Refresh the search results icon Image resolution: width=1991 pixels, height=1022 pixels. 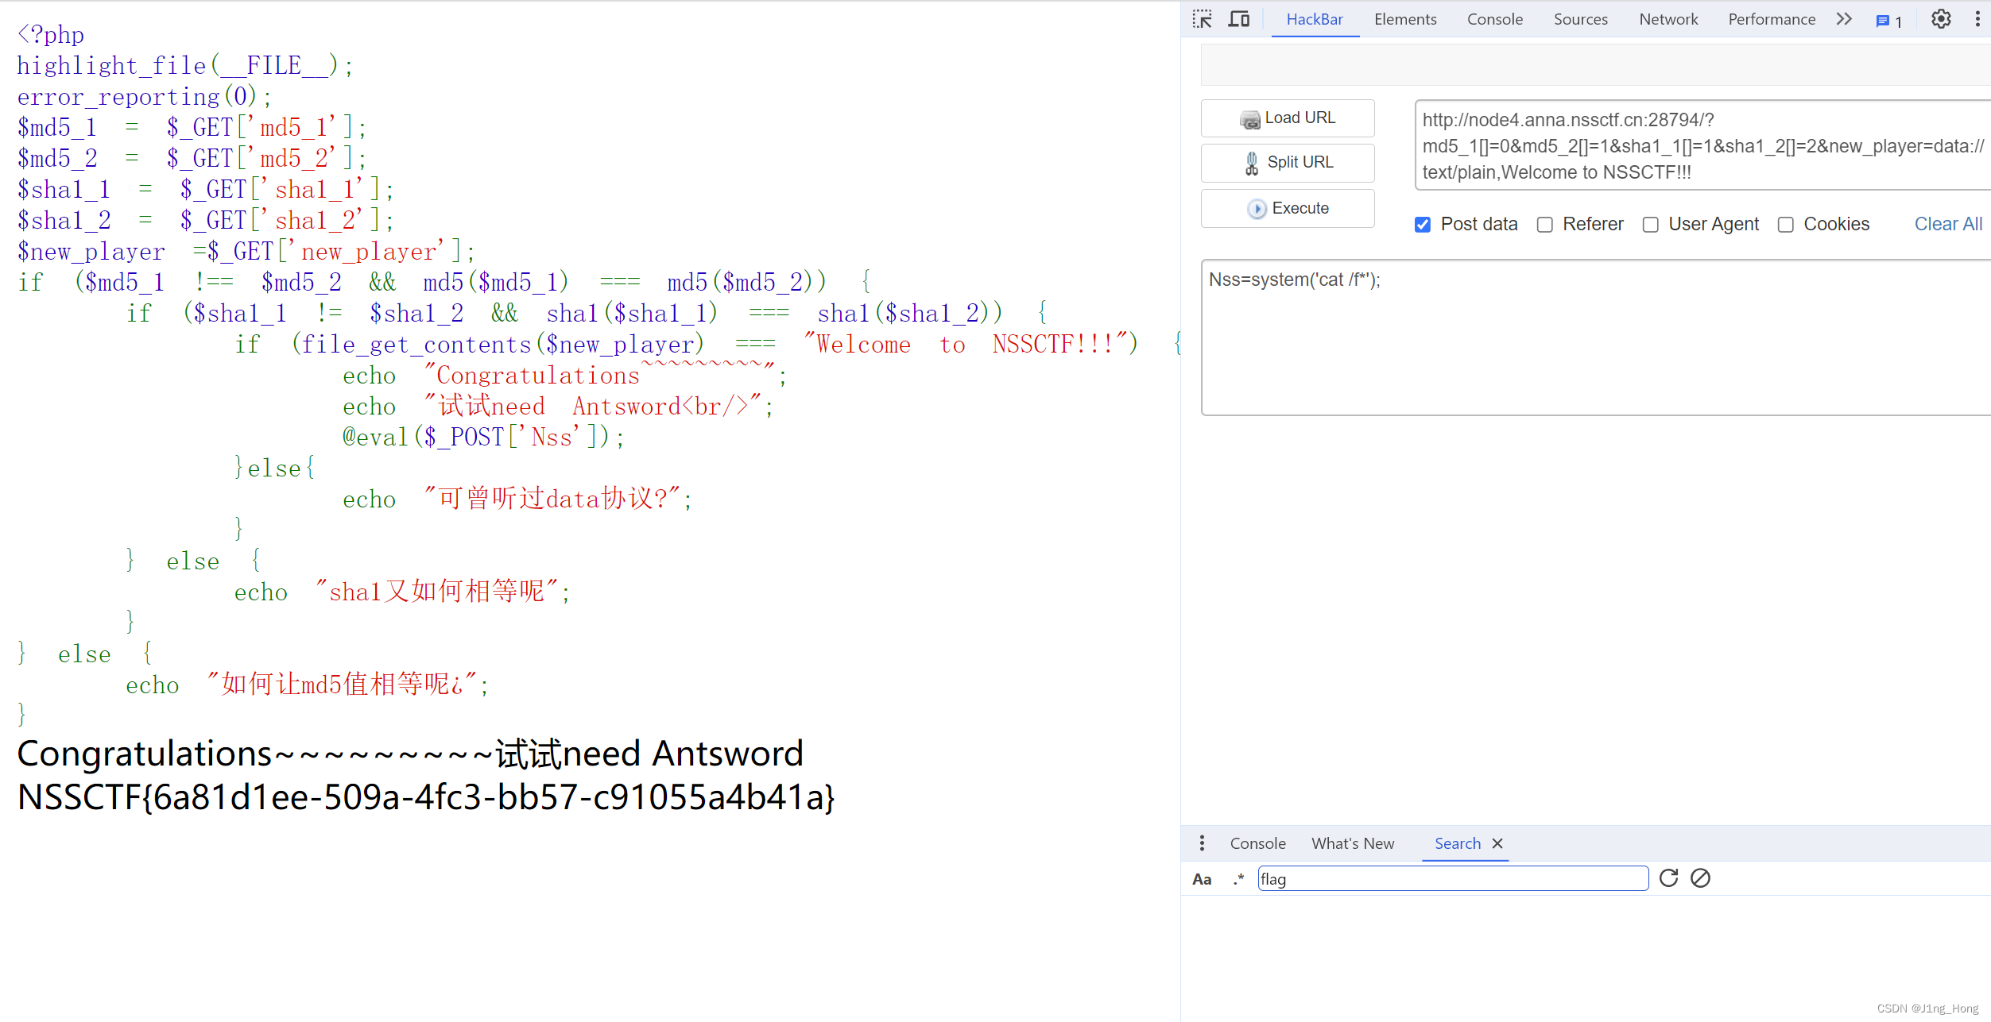pos(1668,878)
